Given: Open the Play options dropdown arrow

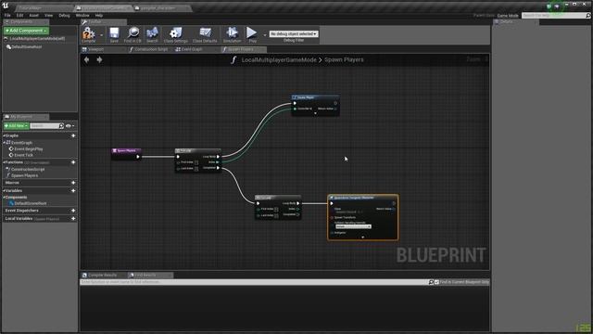Looking at the screenshot, I should pyautogui.click(x=264, y=35).
